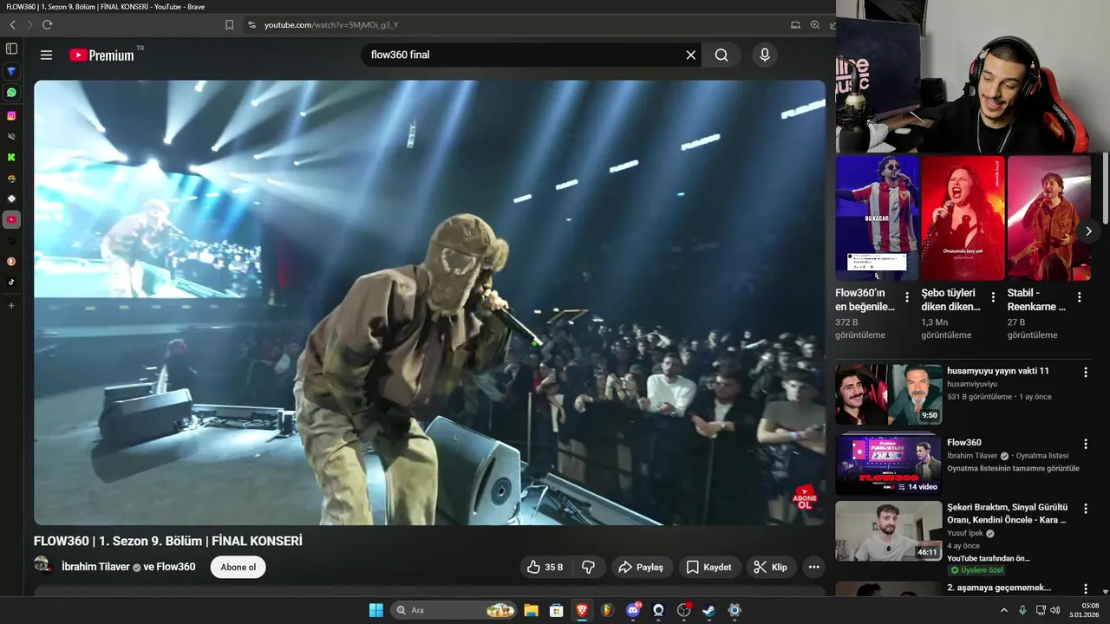Open options for '2. aşamaya geçememek' video

1085,589
